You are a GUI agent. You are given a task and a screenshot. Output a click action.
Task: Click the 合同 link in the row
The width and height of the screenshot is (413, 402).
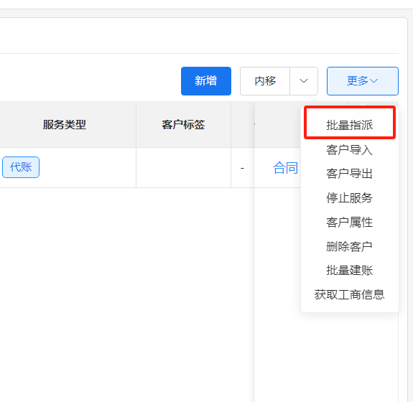coord(285,168)
